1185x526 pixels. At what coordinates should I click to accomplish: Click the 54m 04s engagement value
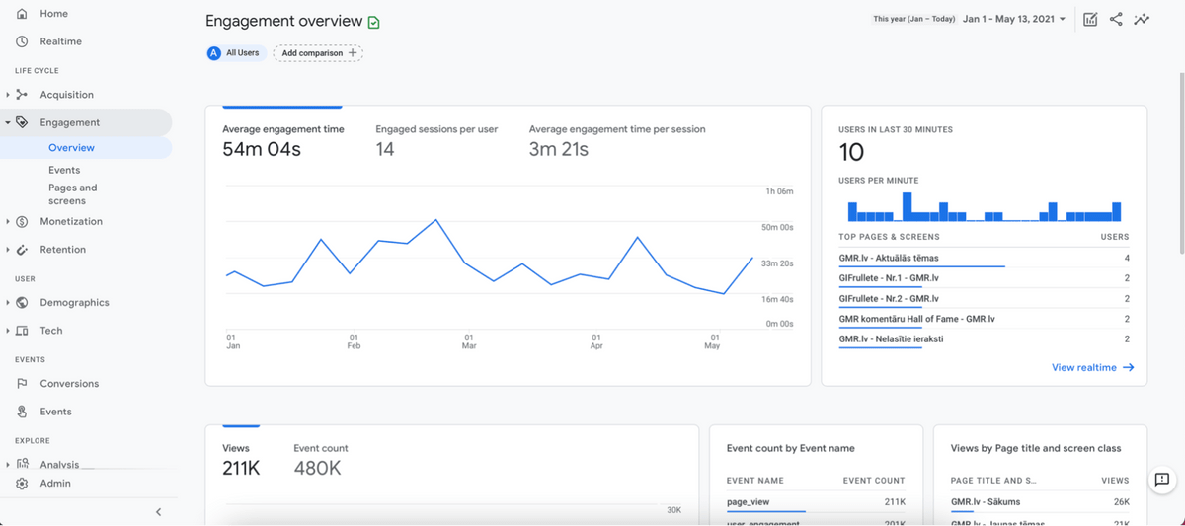point(262,150)
